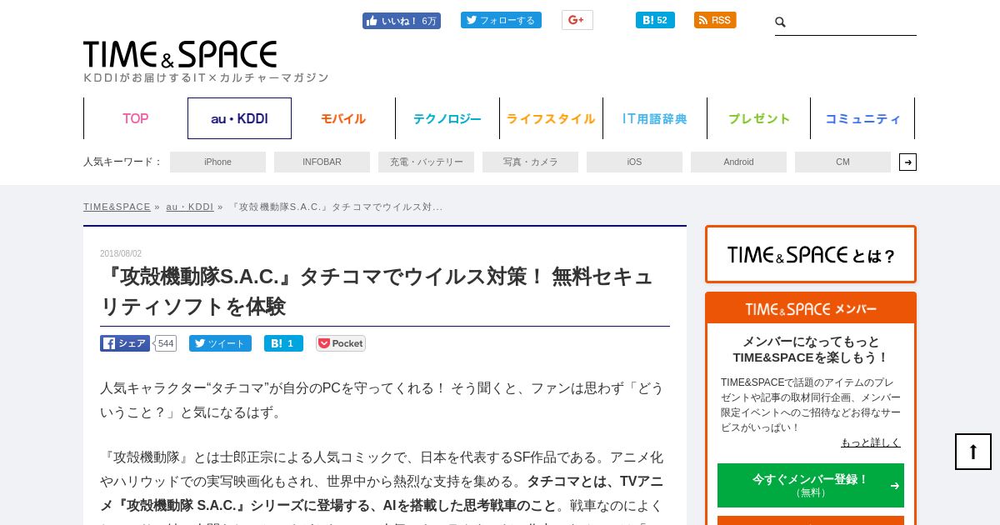The height and width of the screenshot is (525, 1000).
Task: Click the 544 share count bubble
Action: (166, 343)
